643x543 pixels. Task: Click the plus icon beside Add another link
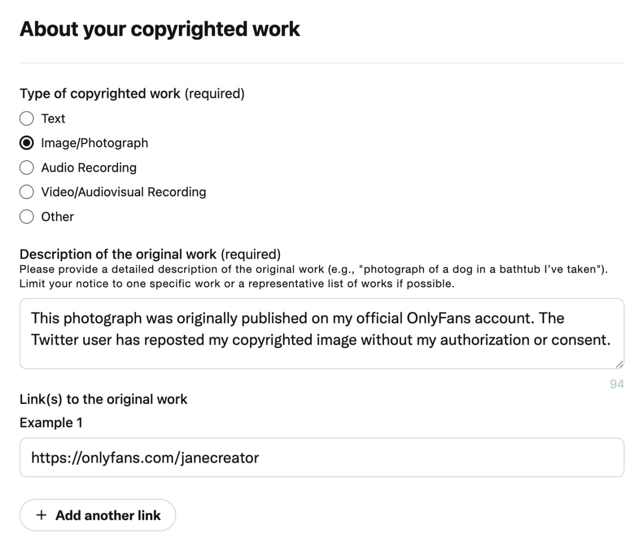tap(42, 515)
